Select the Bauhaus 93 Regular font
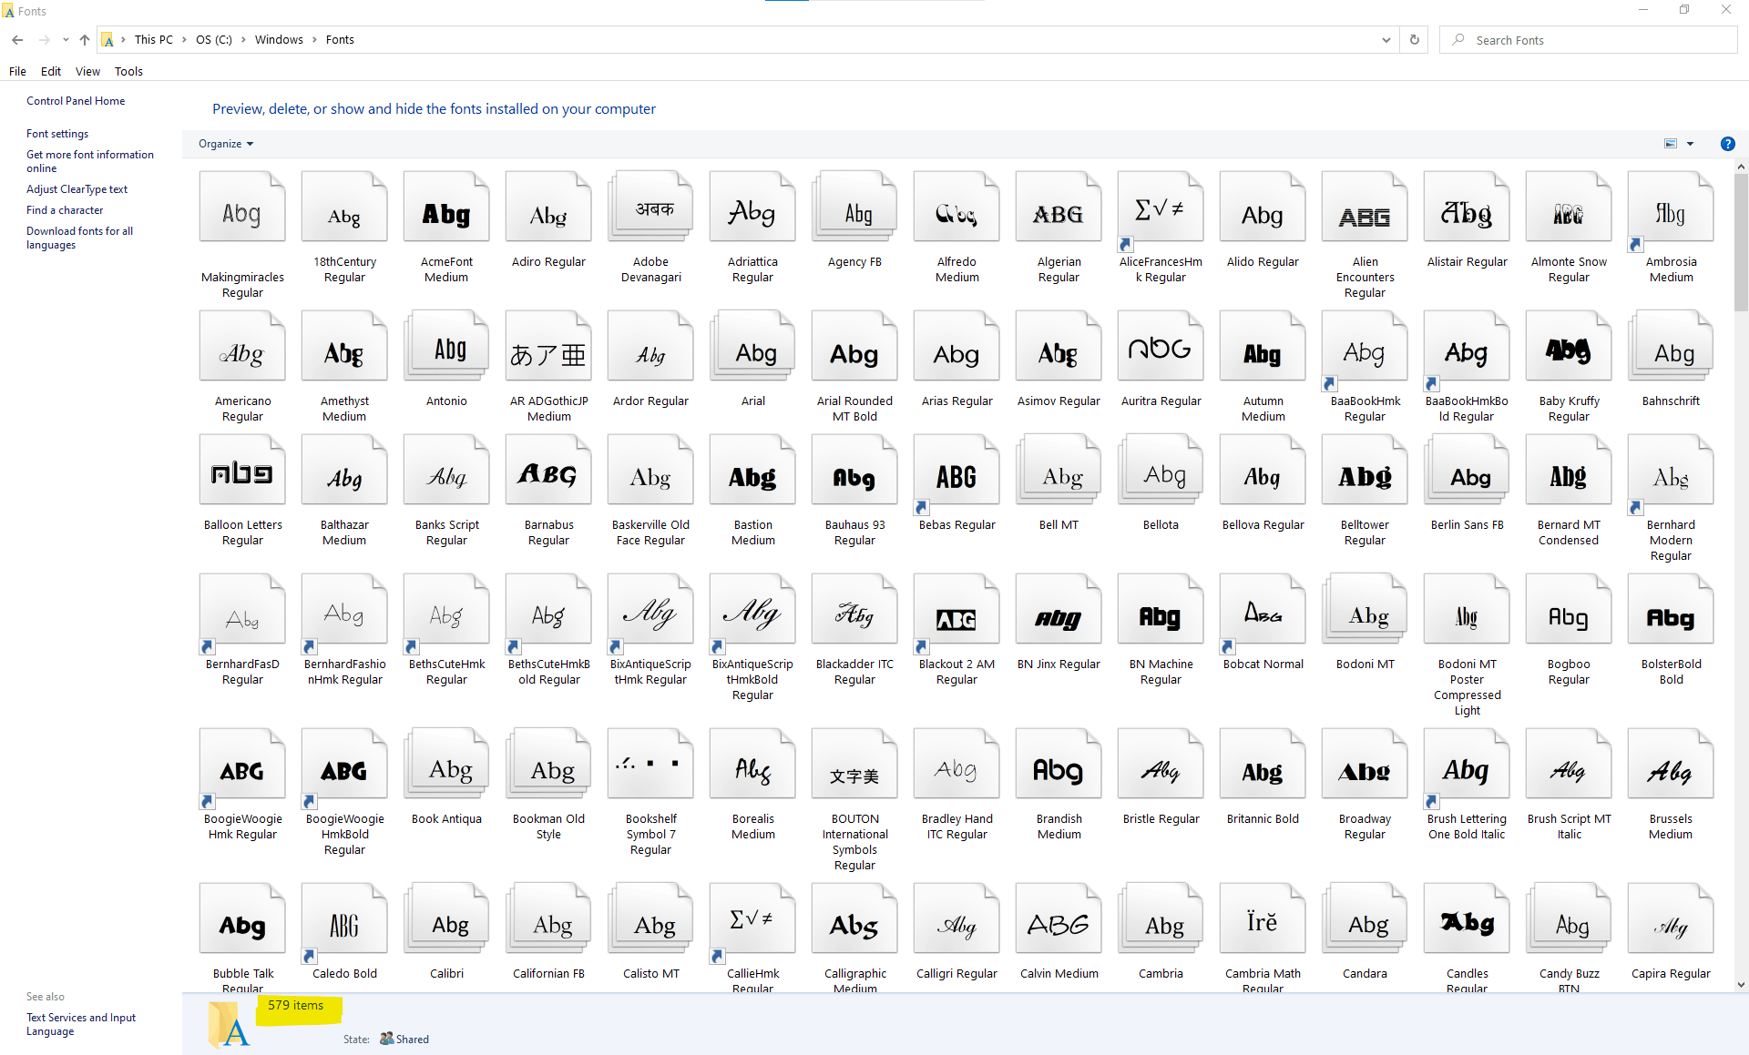This screenshot has width=1749, height=1055. click(x=854, y=475)
